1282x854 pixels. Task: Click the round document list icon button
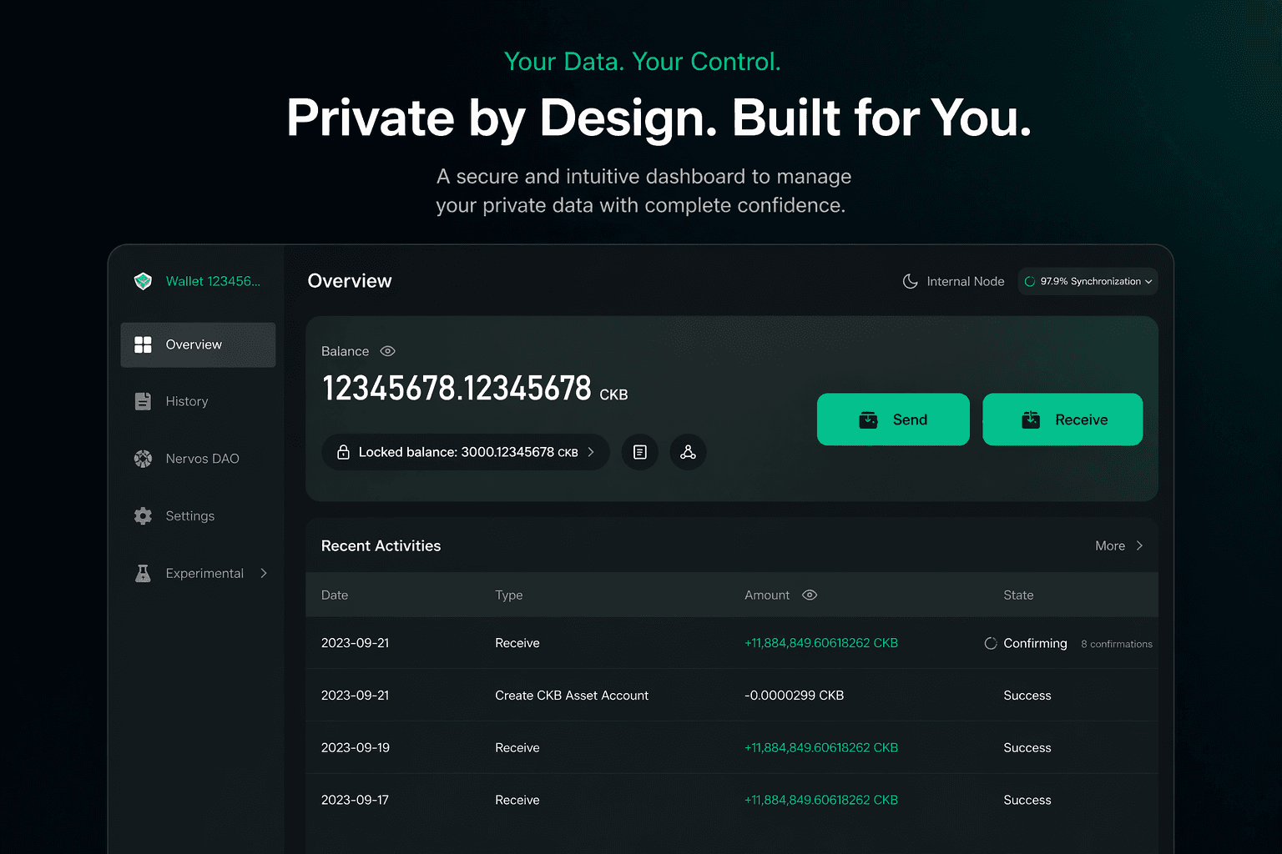(640, 452)
